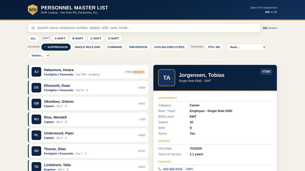
Task: Toggle the FTO / ME training filter
Action: click(x=214, y=47)
